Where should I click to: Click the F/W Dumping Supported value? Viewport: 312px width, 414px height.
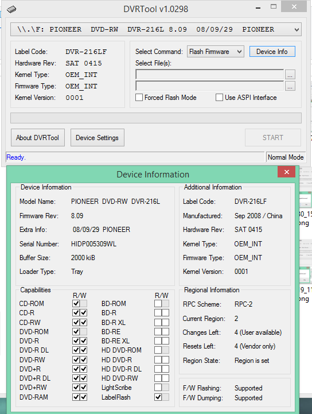[248, 398]
